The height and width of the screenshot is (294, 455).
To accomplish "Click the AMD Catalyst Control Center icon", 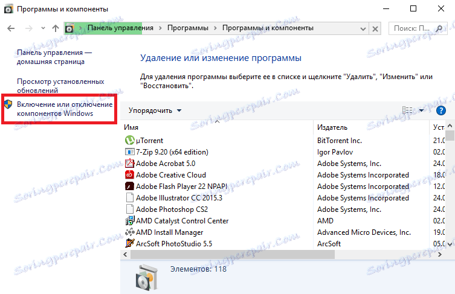I will [x=129, y=220].
